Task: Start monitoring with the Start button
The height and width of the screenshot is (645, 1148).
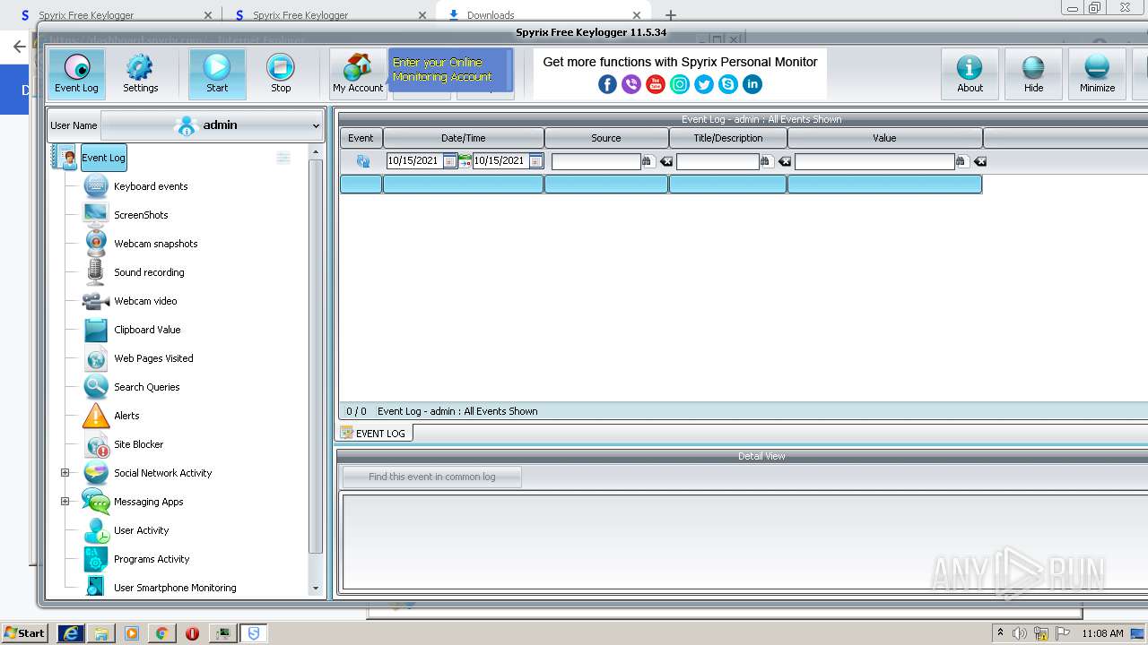Action: point(217,73)
